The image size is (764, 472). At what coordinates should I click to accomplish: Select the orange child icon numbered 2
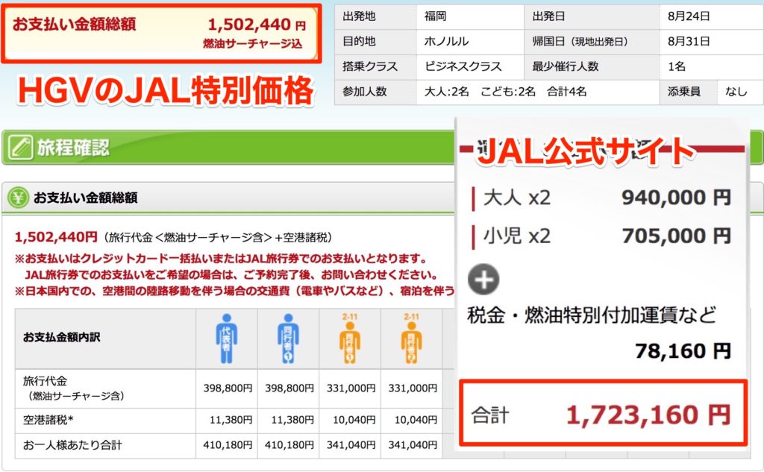click(x=411, y=339)
